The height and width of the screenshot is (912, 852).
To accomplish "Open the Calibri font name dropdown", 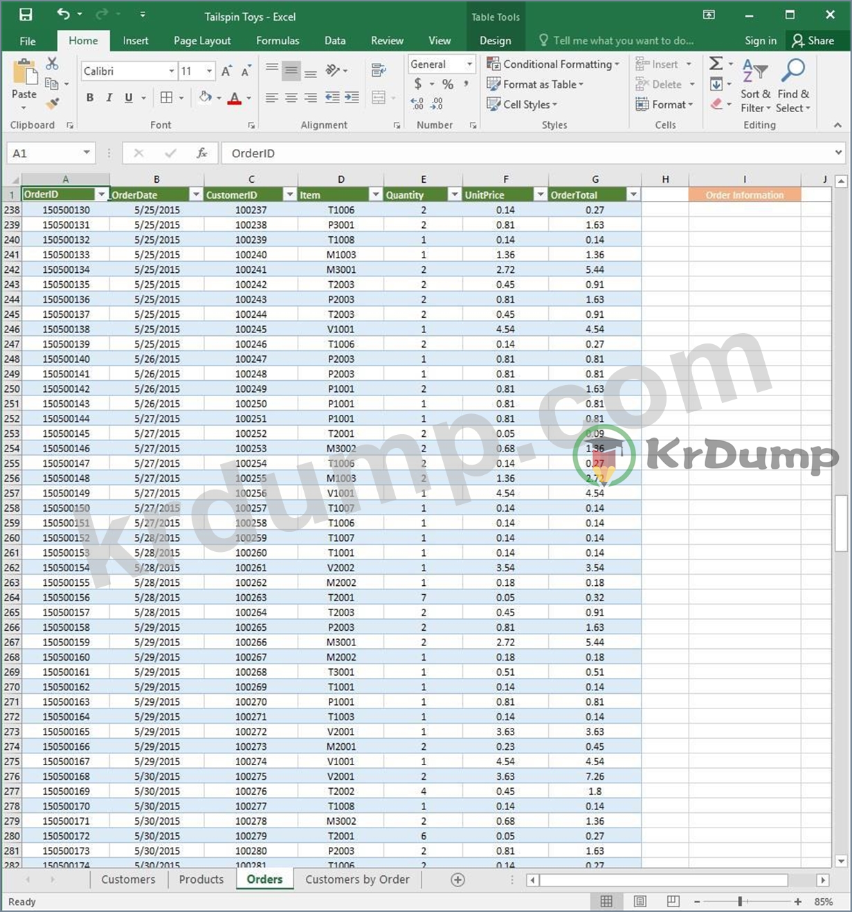I will (x=172, y=71).
